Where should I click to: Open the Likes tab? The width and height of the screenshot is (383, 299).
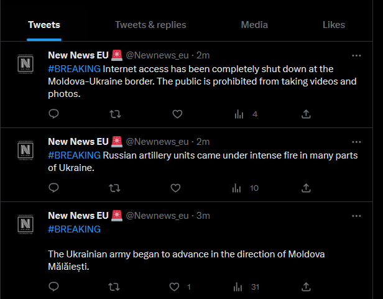point(334,25)
